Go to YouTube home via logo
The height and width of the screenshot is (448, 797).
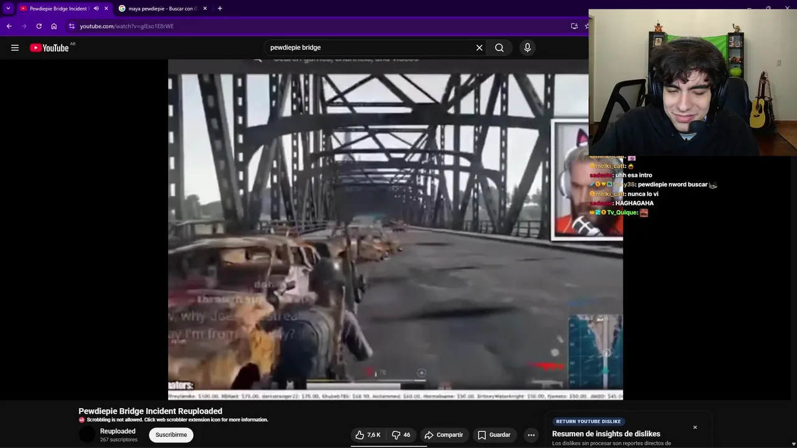[50, 48]
